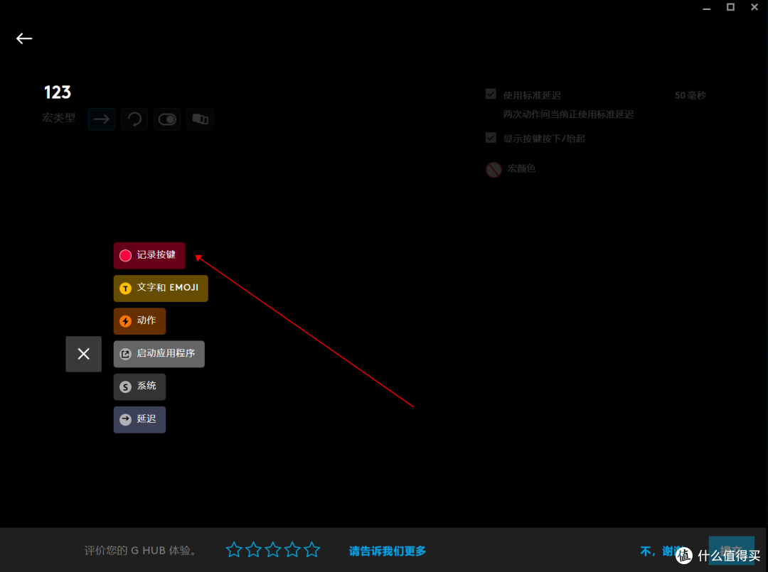Click the 宏类型 label
Image resolution: width=768 pixels, height=572 pixels.
tap(59, 118)
